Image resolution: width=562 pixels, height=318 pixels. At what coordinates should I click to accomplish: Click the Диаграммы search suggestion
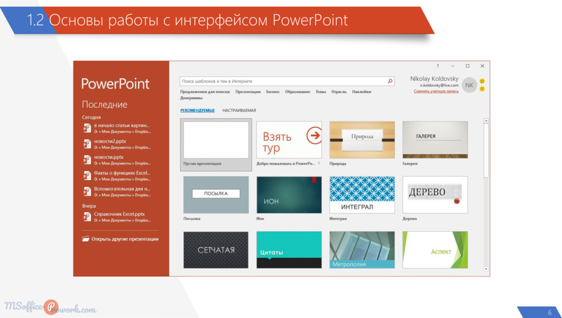192,98
